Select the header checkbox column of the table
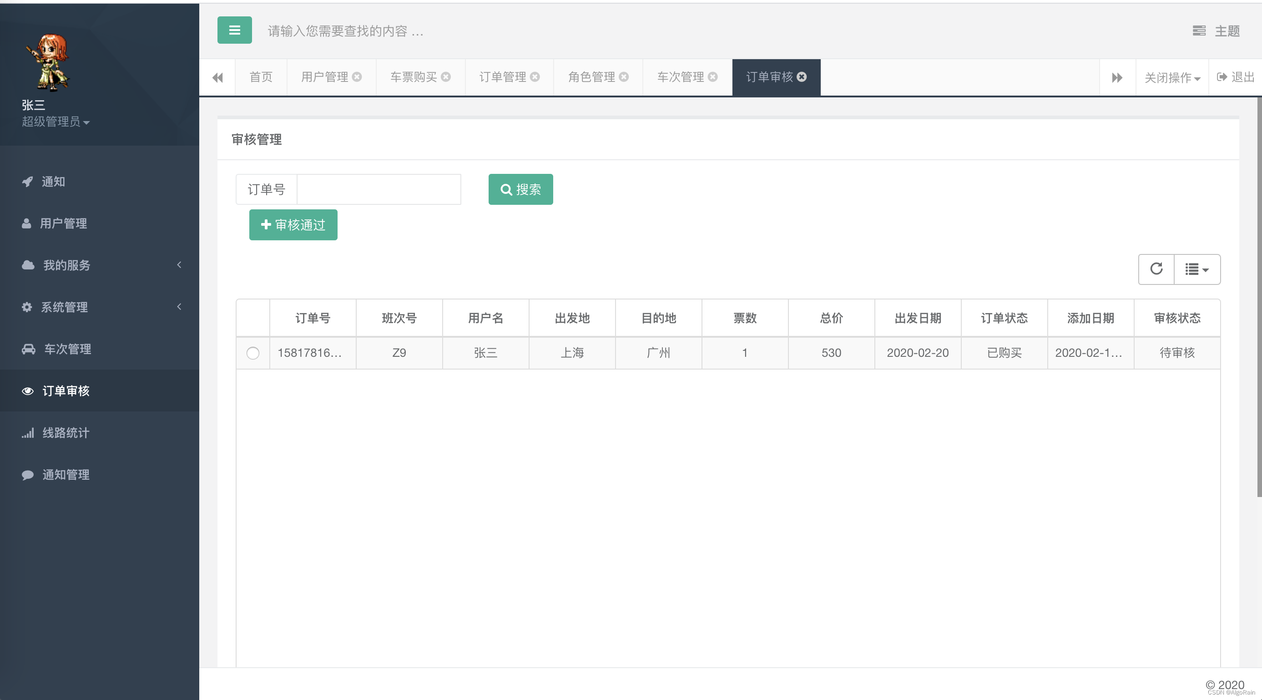The height and width of the screenshot is (700, 1262). 253,318
